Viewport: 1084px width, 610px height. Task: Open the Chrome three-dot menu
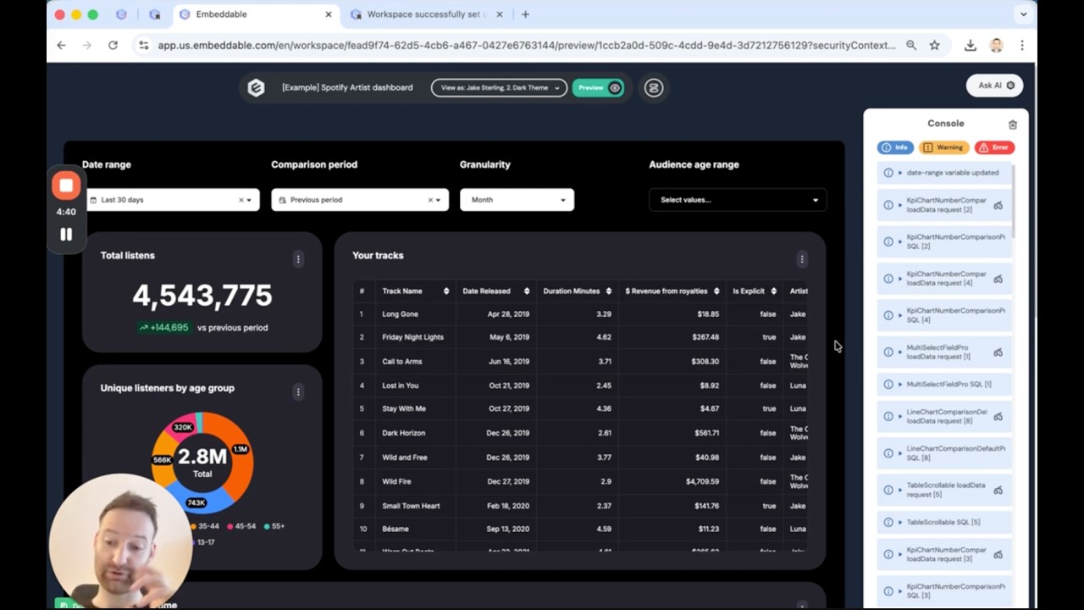pyautogui.click(x=1022, y=45)
